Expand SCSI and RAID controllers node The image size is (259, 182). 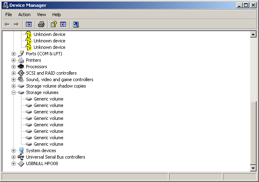click(13, 73)
